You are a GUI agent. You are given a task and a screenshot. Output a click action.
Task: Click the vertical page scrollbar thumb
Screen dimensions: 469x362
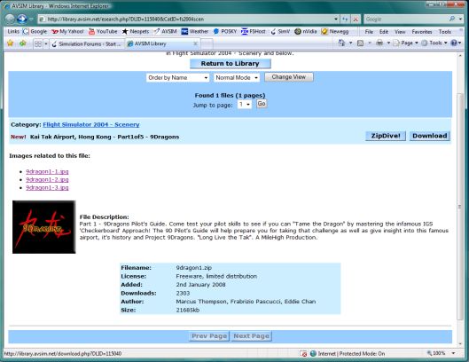460,207
